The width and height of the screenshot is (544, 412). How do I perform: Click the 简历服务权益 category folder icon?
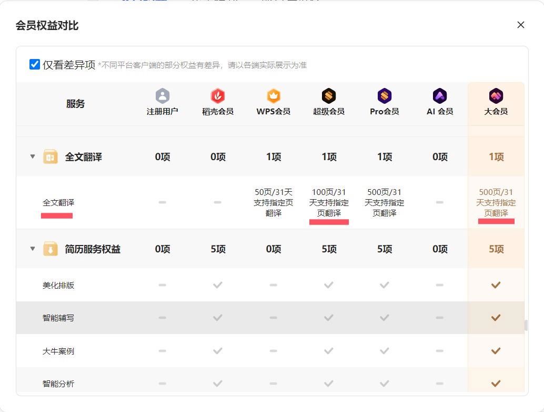[51, 249]
